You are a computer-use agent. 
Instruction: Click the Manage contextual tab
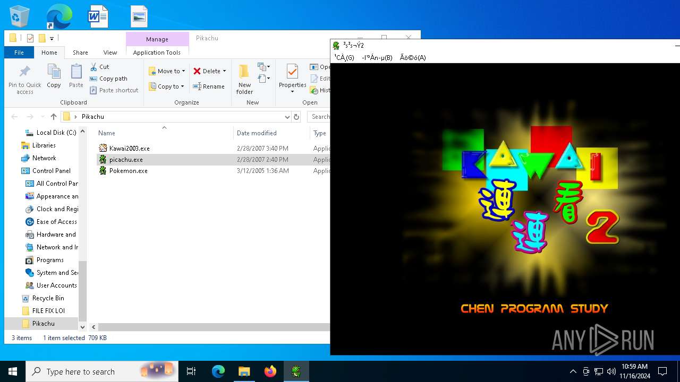coord(157,39)
